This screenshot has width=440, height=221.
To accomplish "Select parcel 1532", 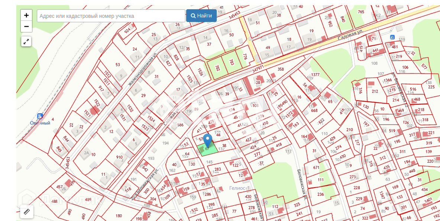I will 130,108.
